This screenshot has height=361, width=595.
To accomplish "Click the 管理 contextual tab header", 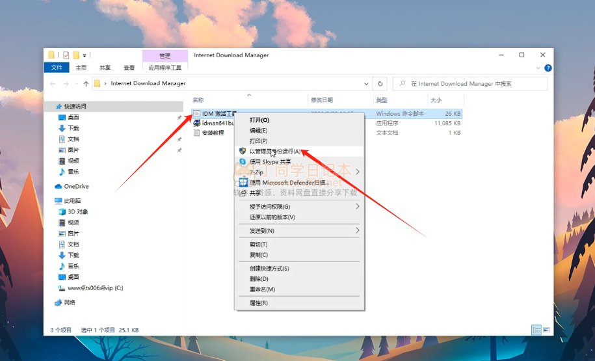I will 165,56.
